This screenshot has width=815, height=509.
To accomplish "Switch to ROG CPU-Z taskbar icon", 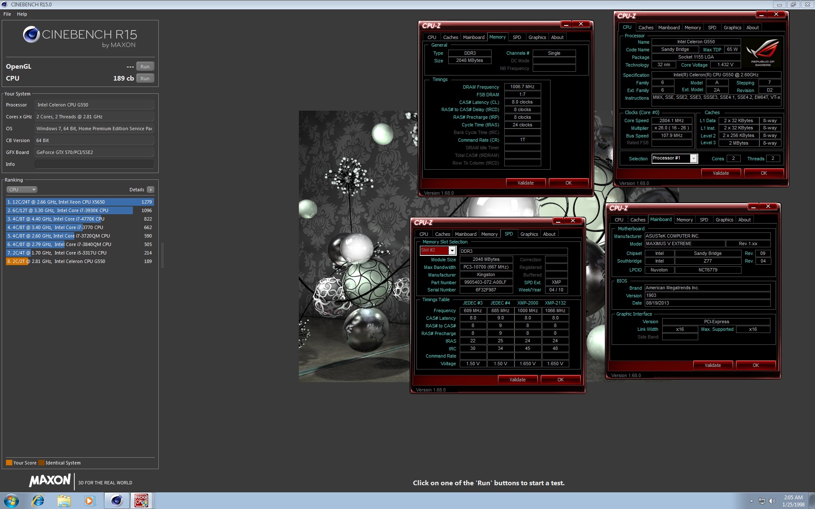I will tap(141, 501).
